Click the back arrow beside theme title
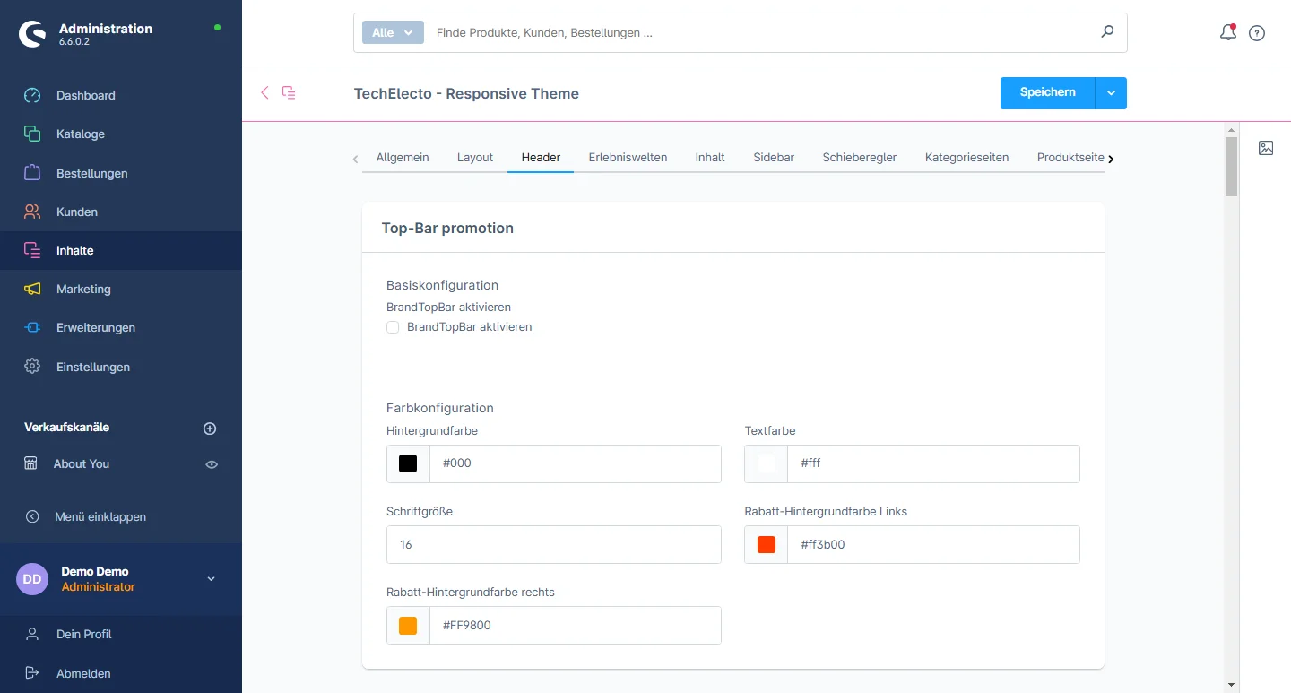The width and height of the screenshot is (1291, 693). pyautogui.click(x=264, y=92)
